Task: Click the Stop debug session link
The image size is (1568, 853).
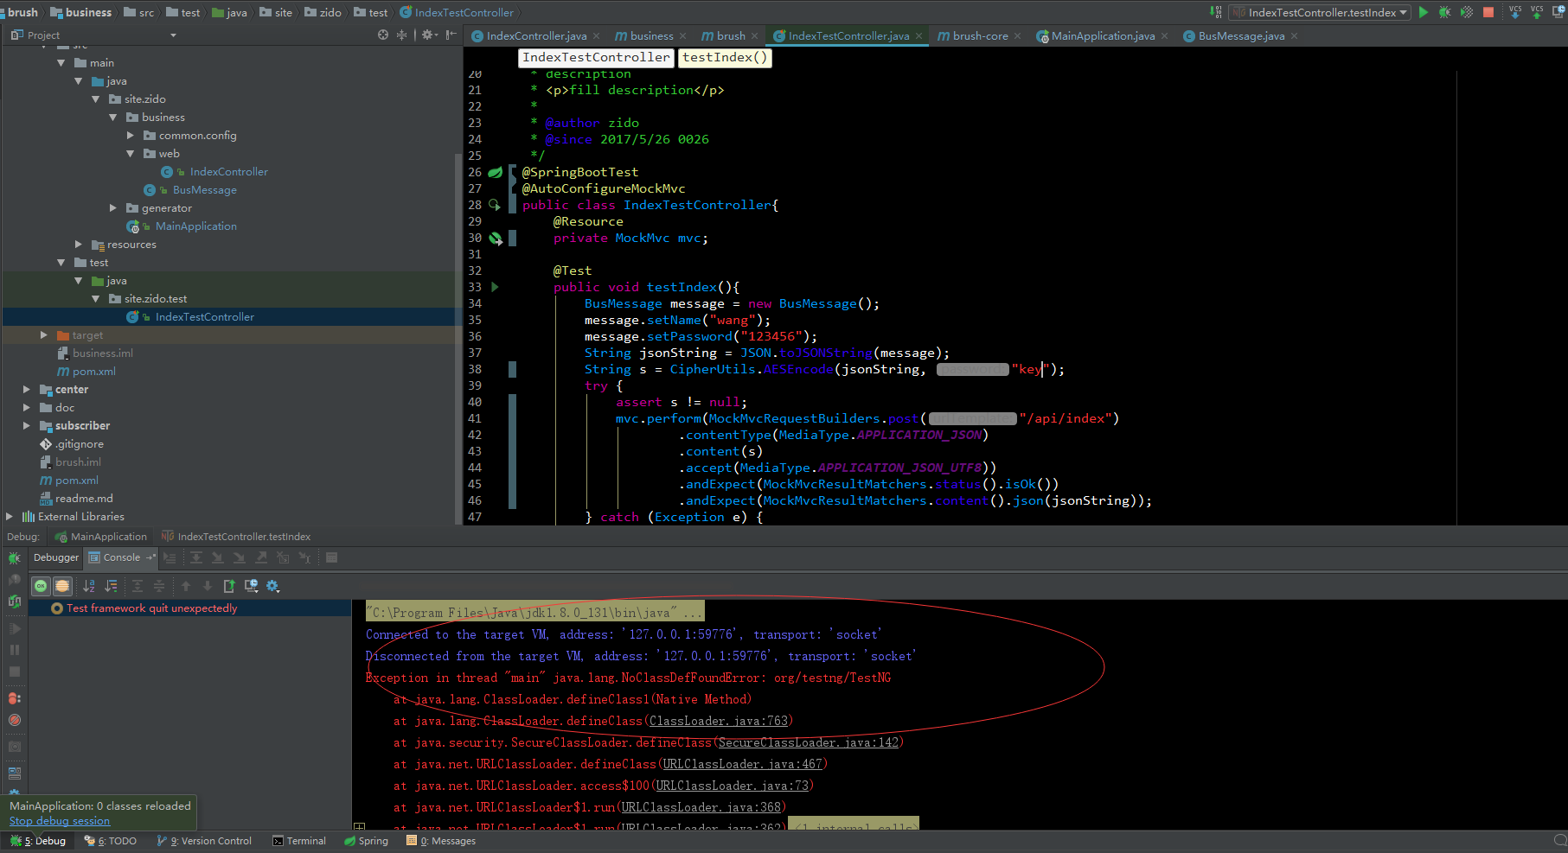Action: 60,821
